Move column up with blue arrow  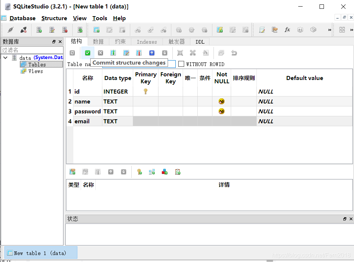pos(152,53)
